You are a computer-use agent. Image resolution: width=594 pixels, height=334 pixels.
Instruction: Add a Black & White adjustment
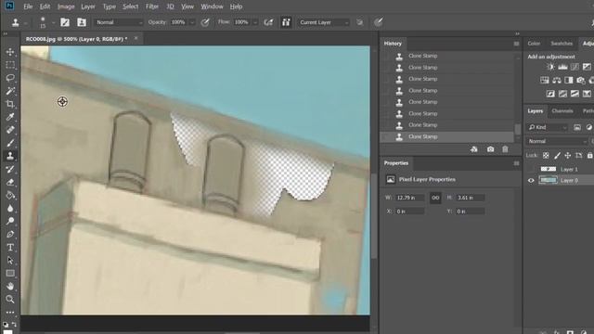(x=569, y=81)
